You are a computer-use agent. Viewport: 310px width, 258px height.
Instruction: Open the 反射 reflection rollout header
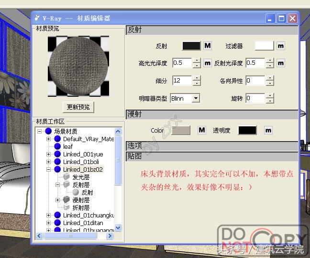tap(212, 30)
